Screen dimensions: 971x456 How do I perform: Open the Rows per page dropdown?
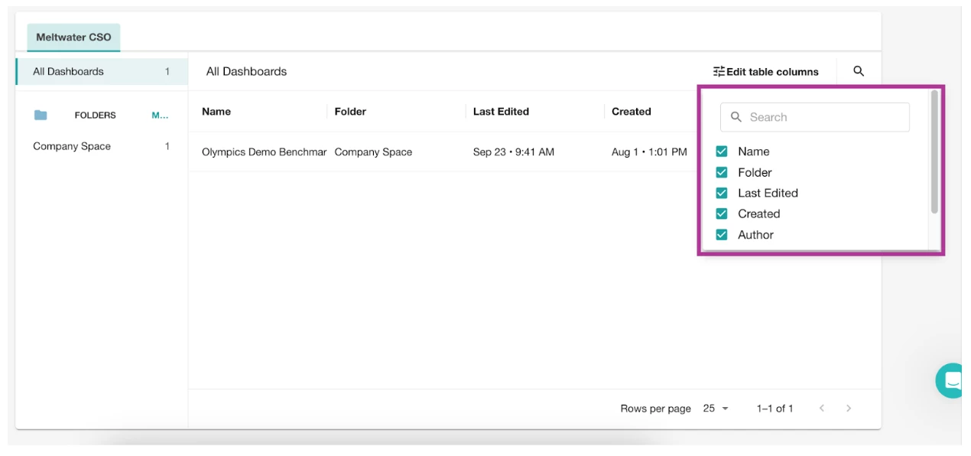coord(716,409)
